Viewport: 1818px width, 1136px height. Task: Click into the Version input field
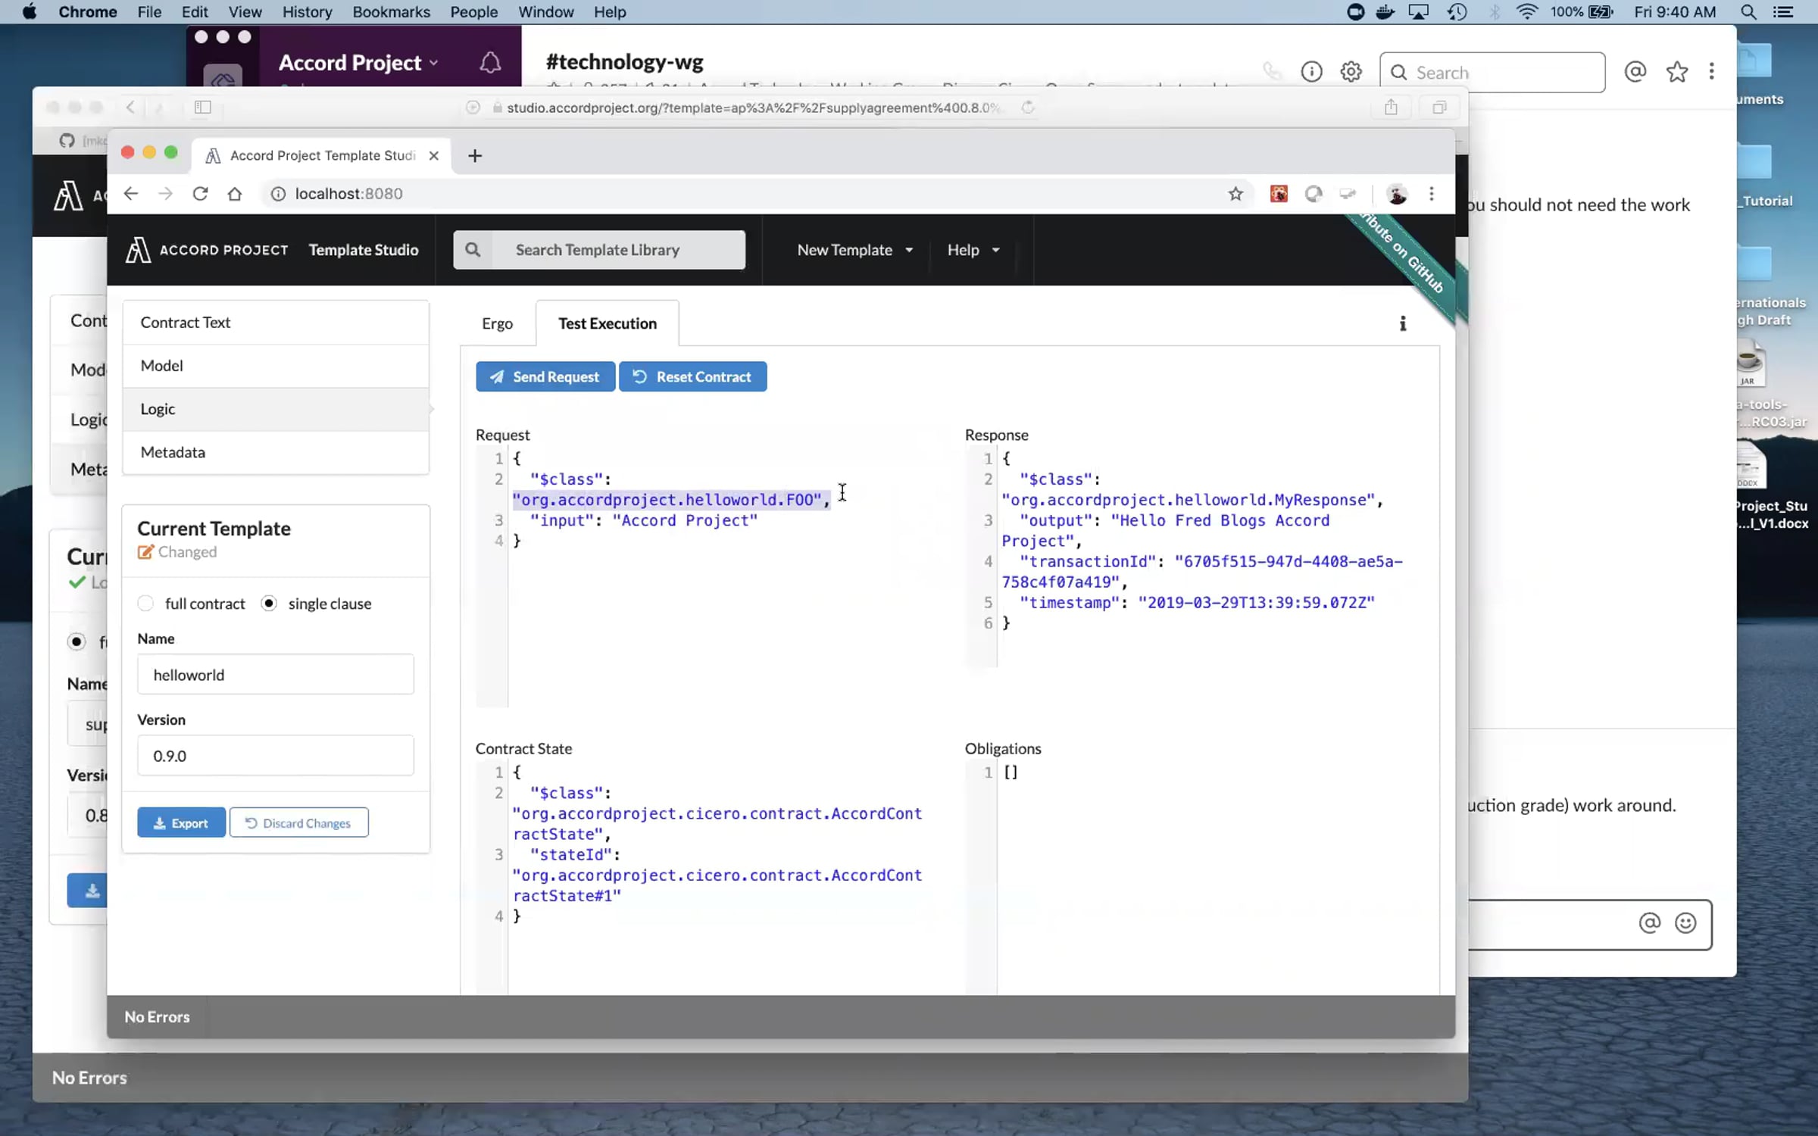click(x=275, y=755)
